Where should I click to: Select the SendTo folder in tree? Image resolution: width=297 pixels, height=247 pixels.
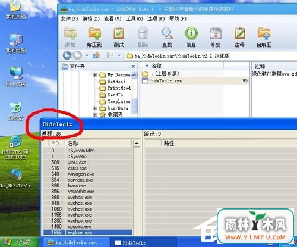pos(111,95)
